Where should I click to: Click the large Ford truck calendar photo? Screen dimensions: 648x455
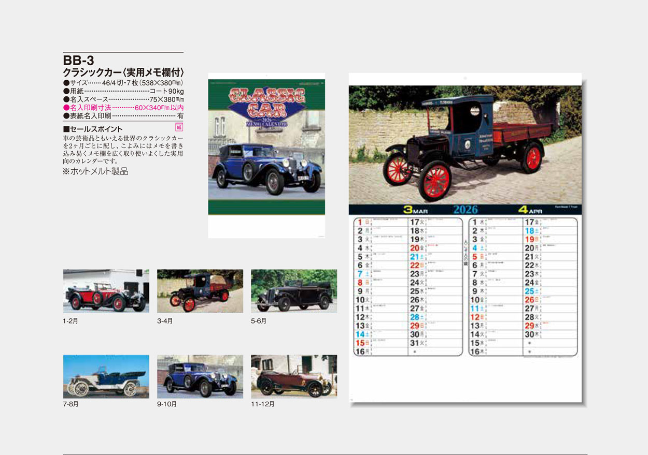coord(465,144)
